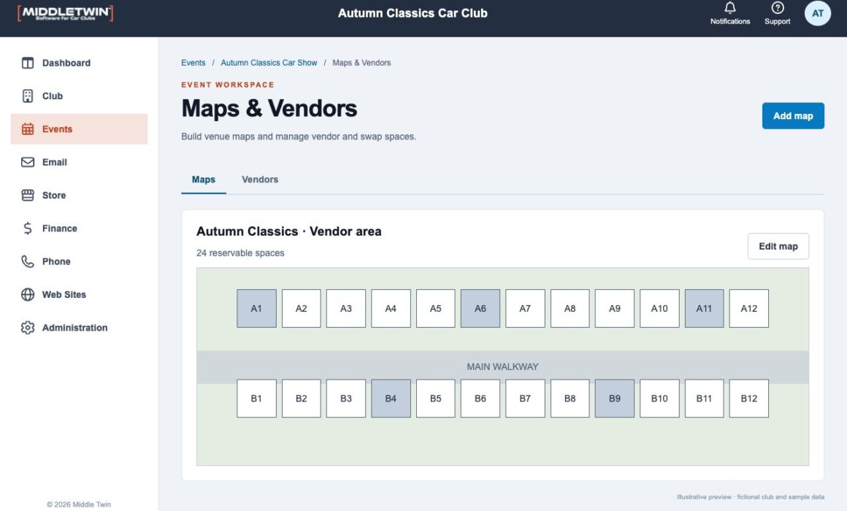Select vendor space B6
The image size is (847, 511).
(480, 399)
